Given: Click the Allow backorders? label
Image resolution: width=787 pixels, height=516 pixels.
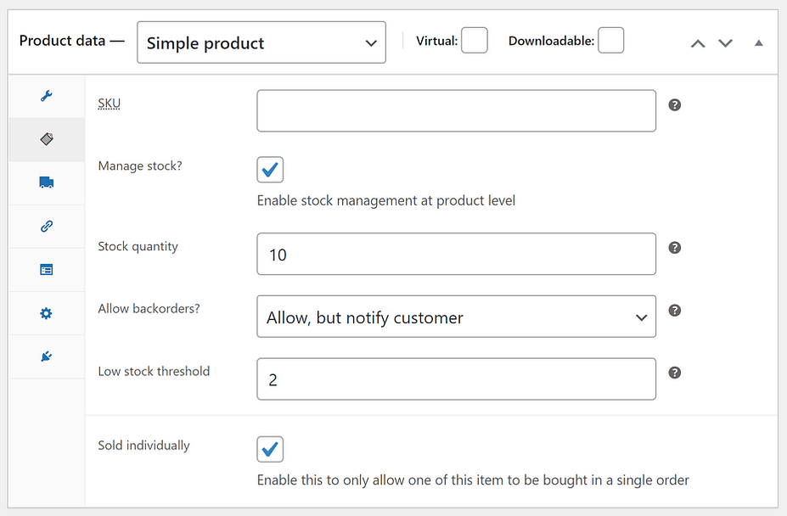Looking at the screenshot, I should pyautogui.click(x=149, y=309).
